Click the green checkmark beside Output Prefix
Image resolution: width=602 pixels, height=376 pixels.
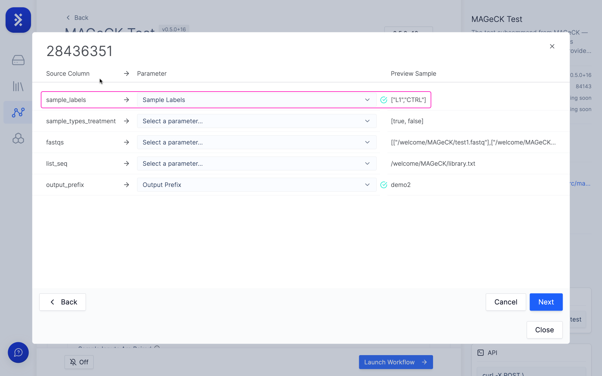pos(384,185)
